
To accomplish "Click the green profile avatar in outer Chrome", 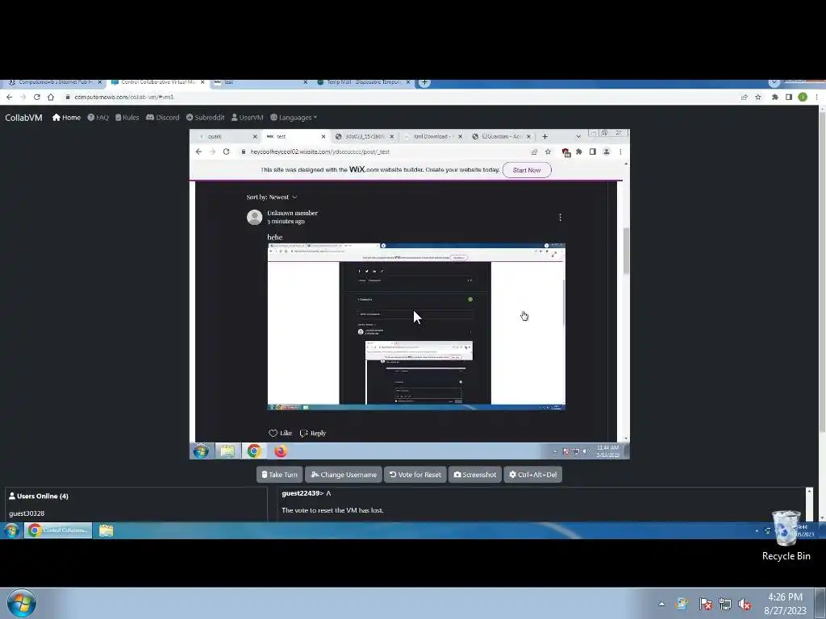I will click(803, 97).
